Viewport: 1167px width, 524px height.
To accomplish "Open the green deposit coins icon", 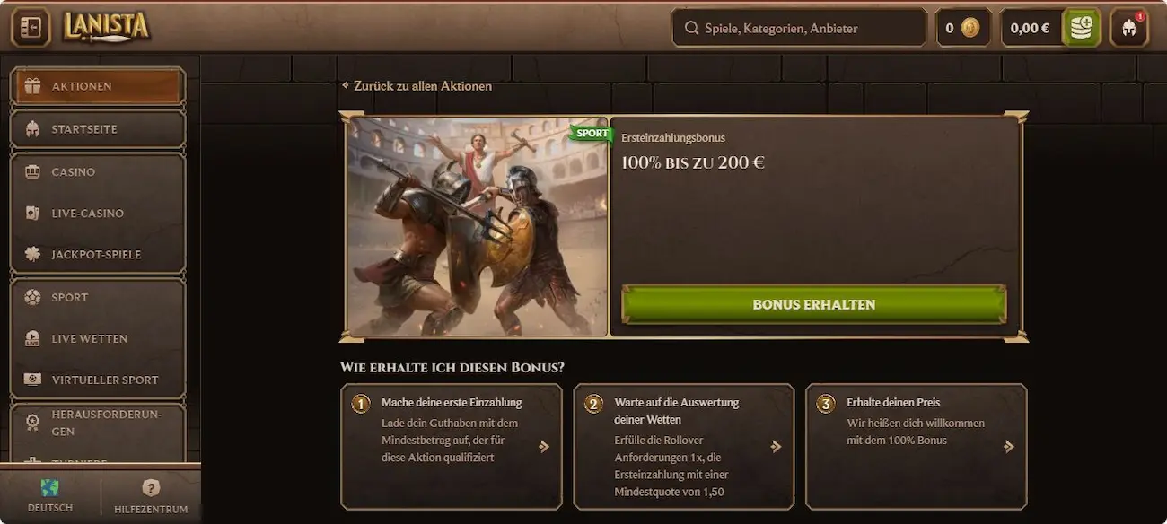I will coord(1082,28).
